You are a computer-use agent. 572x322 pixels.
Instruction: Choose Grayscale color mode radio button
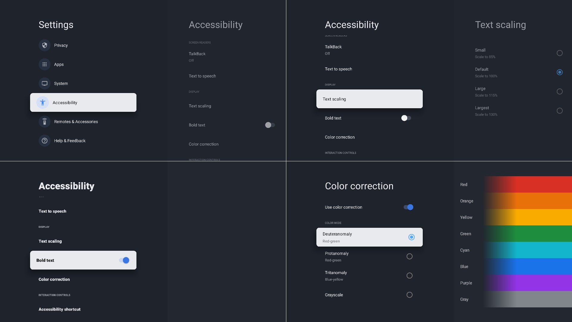409,295
